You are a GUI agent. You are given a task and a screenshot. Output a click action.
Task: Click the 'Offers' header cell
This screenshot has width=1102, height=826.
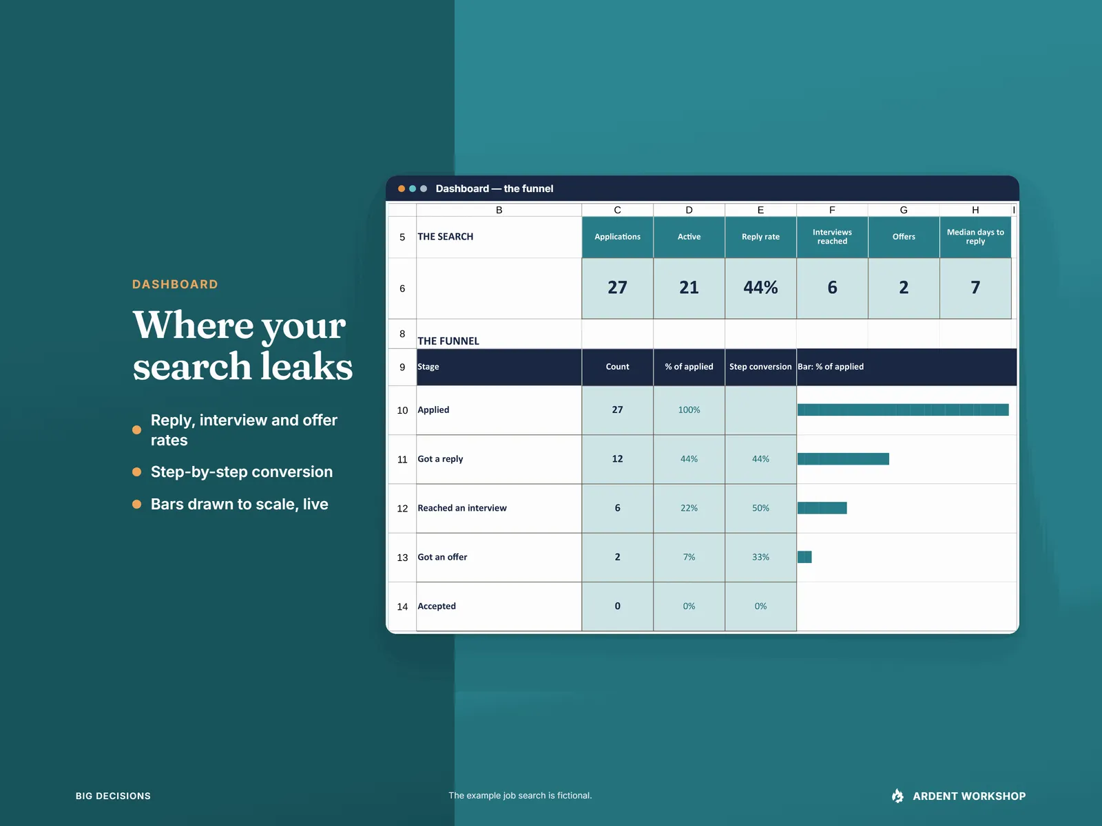point(904,237)
